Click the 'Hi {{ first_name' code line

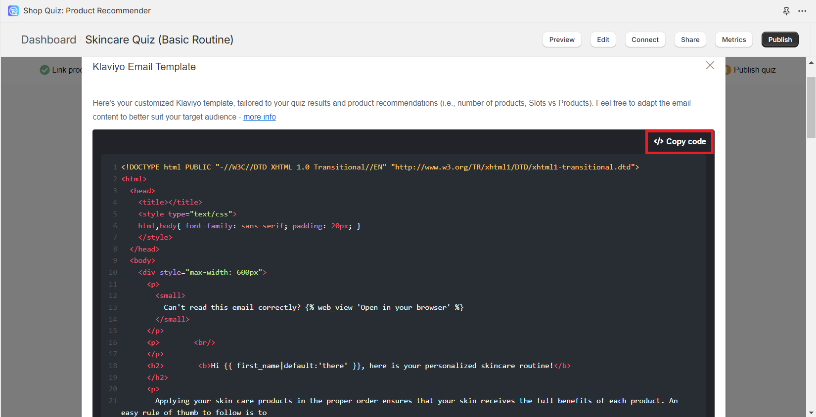(385, 366)
